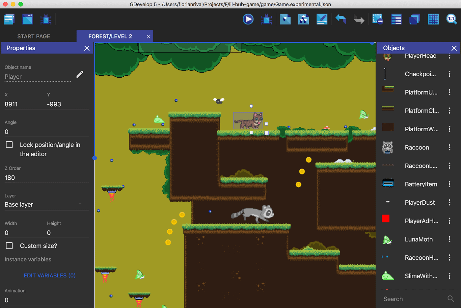Undo the last change
Image resolution: width=461 pixels, height=308 pixels.
[340, 19]
